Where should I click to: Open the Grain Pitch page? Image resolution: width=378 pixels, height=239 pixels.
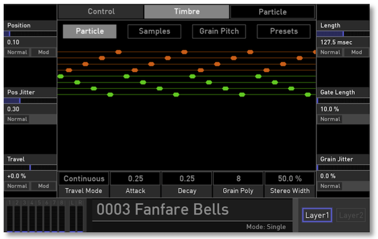[219, 31]
